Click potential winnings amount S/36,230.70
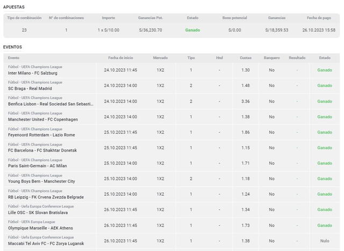This screenshot has width=344, height=251. point(150,30)
